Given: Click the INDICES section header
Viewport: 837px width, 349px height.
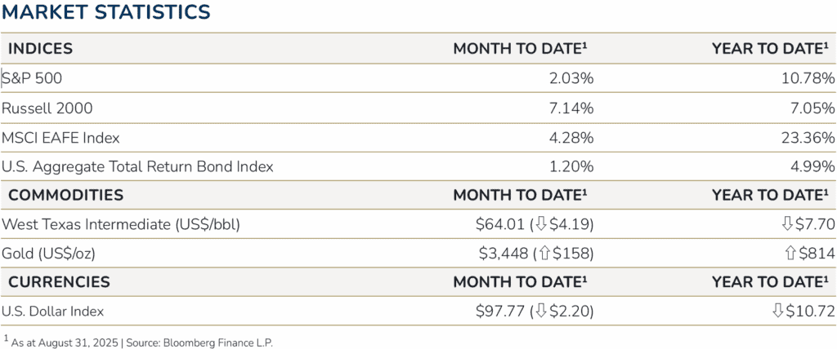Looking at the screenshot, I should [40, 49].
